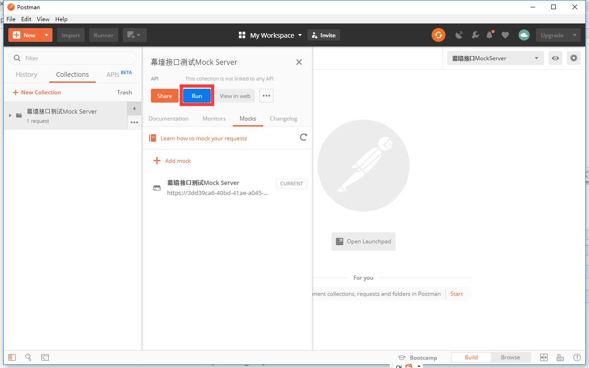This screenshot has height=368, width=589.
Task: Open the Postman console icon
Action: coord(45,357)
